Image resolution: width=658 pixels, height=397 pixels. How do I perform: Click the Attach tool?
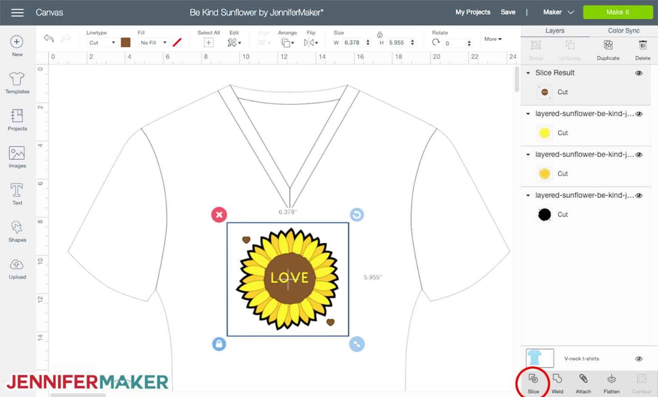[x=583, y=384]
